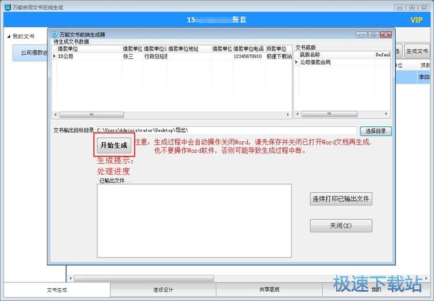Click the 万能合同文书在线生成 app icon
The width and height of the screenshot is (434, 301).
(8, 7)
